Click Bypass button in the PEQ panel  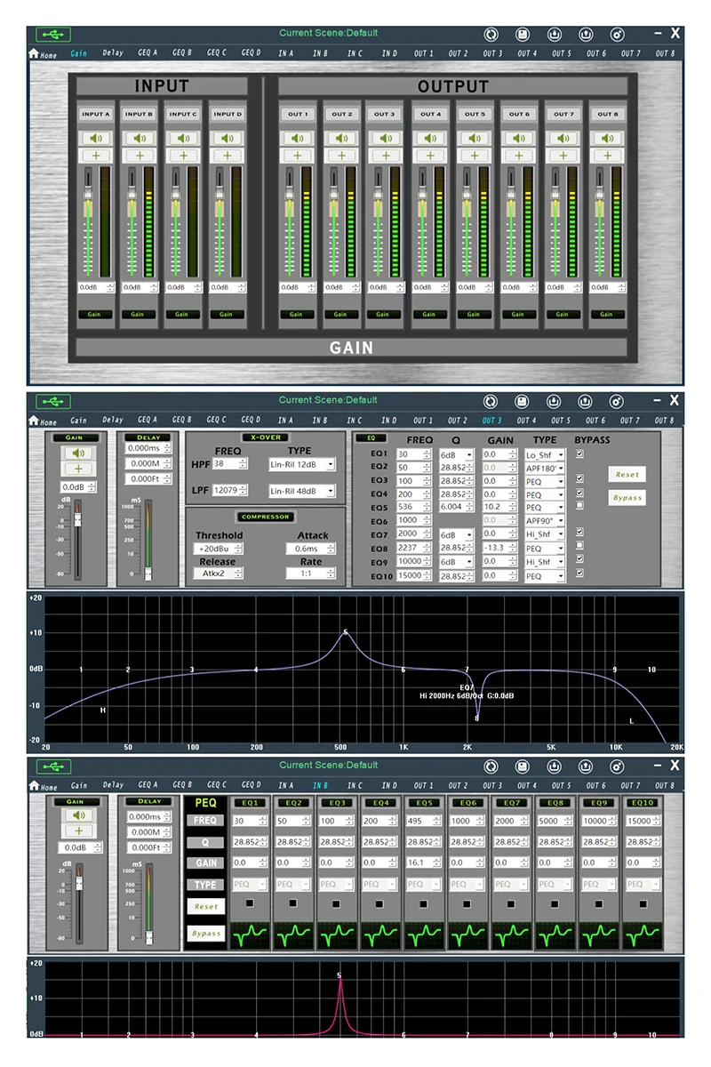(205, 934)
